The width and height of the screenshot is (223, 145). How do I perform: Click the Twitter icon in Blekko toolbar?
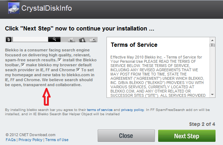[71, 40]
